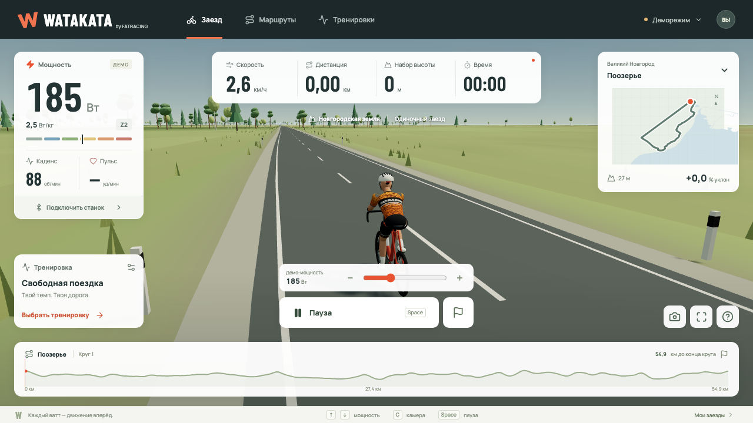Click the Space key hint in footer

[x=449, y=415]
